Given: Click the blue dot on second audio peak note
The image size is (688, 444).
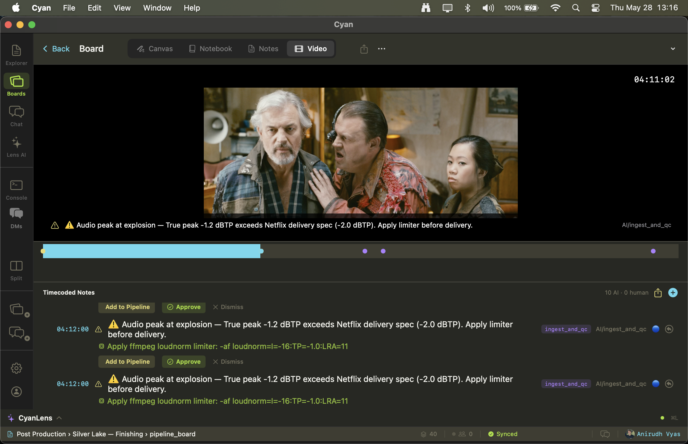Looking at the screenshot, I should [656, 384].
